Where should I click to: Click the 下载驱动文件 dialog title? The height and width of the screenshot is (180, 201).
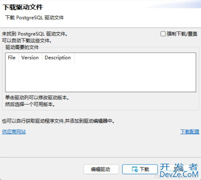23,7
